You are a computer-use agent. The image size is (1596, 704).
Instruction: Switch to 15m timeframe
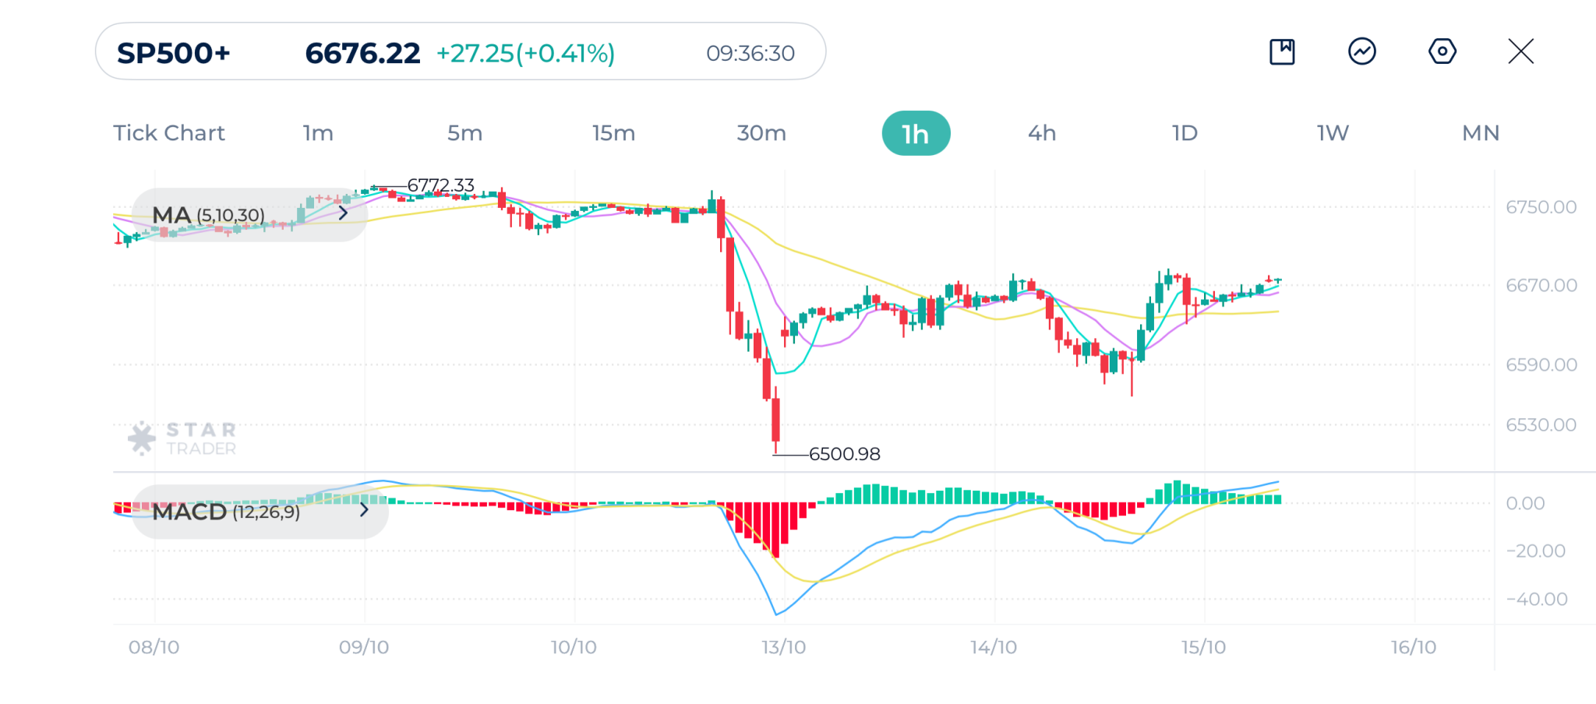(x=613, y=133)
